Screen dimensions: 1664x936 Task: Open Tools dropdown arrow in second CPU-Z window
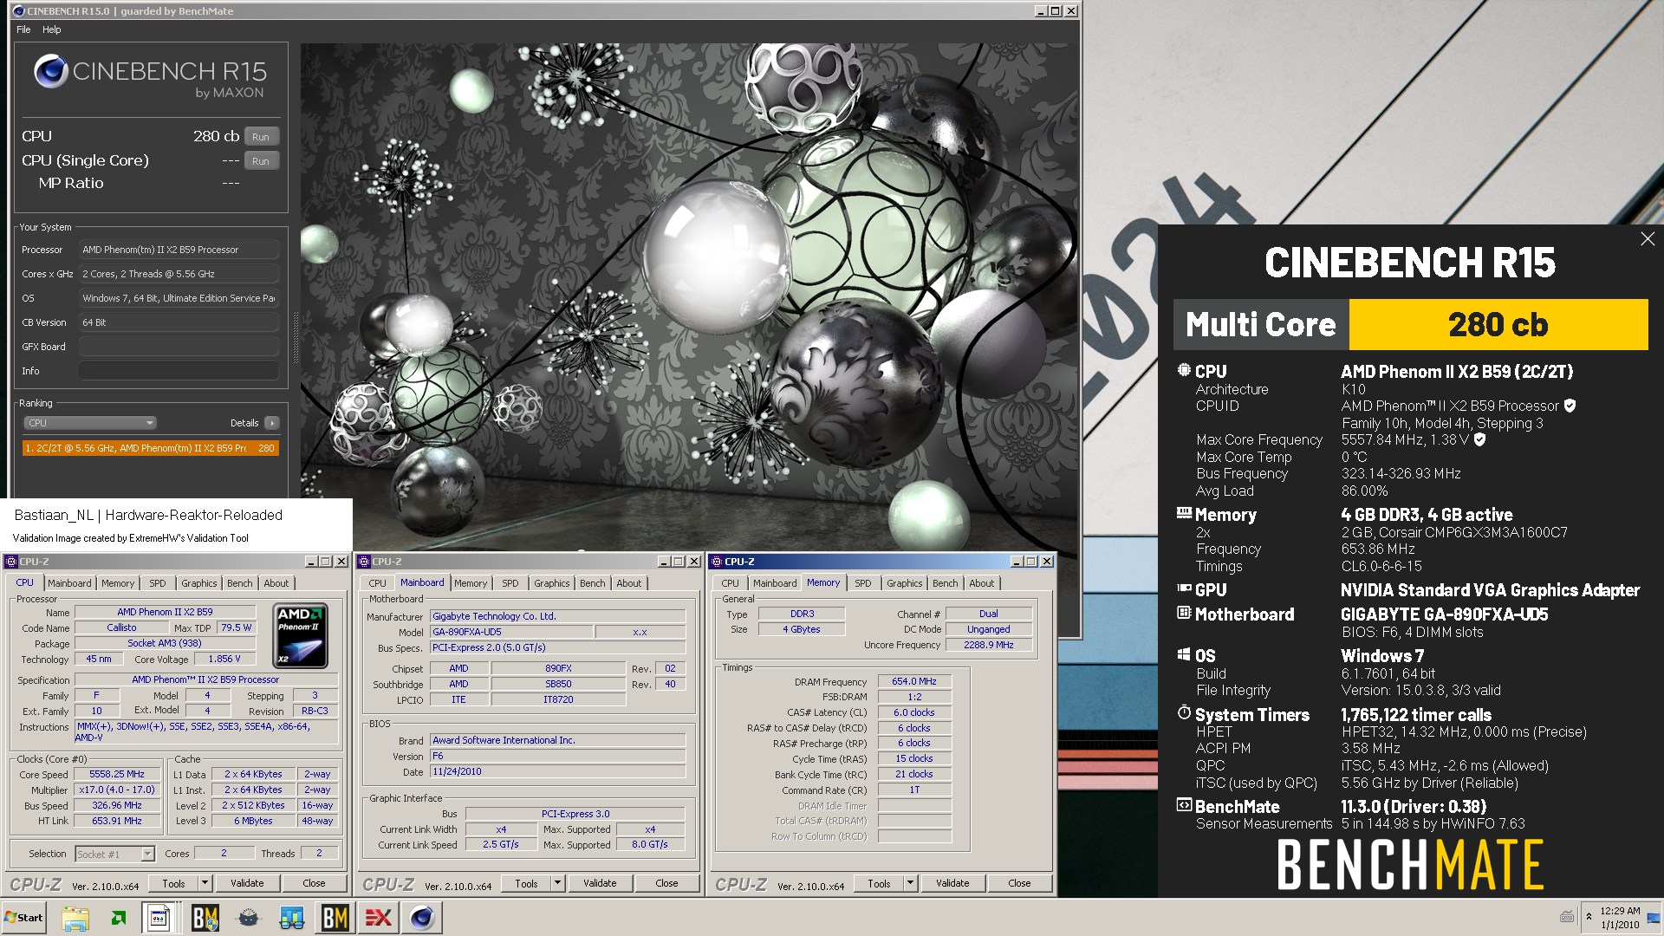coord(558,883)
